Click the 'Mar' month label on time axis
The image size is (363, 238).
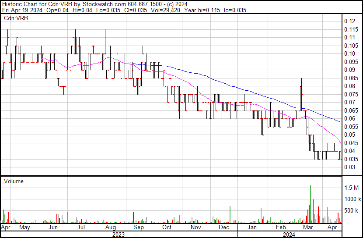(x=308, y=227)
